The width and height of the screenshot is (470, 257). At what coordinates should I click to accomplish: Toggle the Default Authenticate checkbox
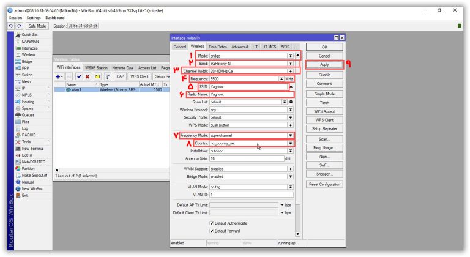212,223
